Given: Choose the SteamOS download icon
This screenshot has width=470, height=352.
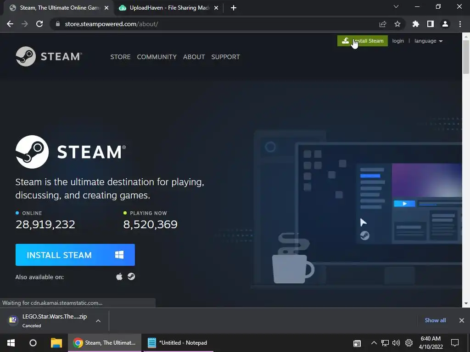Looking at the screenshot, I should click(131, 276).
